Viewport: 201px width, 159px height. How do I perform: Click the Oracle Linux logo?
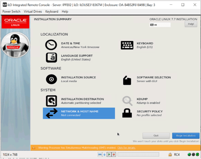[x=15, y=22]
